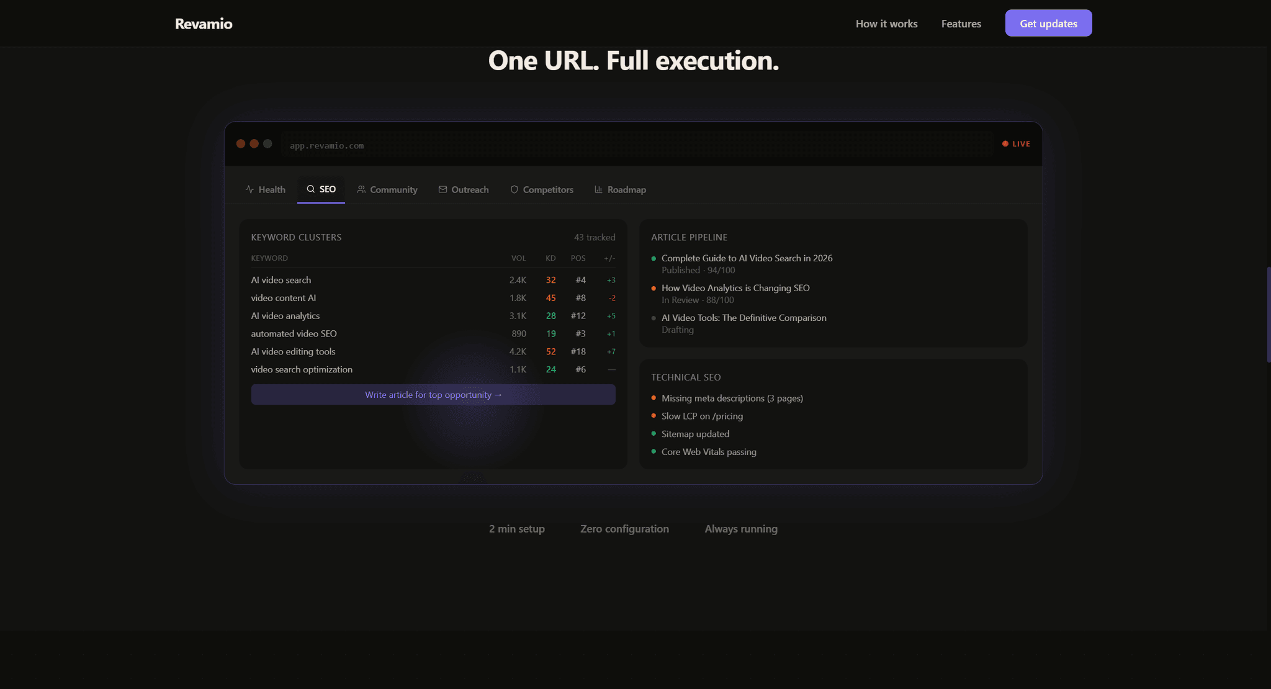Click the 'In Review · 88/100' status
The height and width of the screenshot is (689, 1271).
coord(698,300)
